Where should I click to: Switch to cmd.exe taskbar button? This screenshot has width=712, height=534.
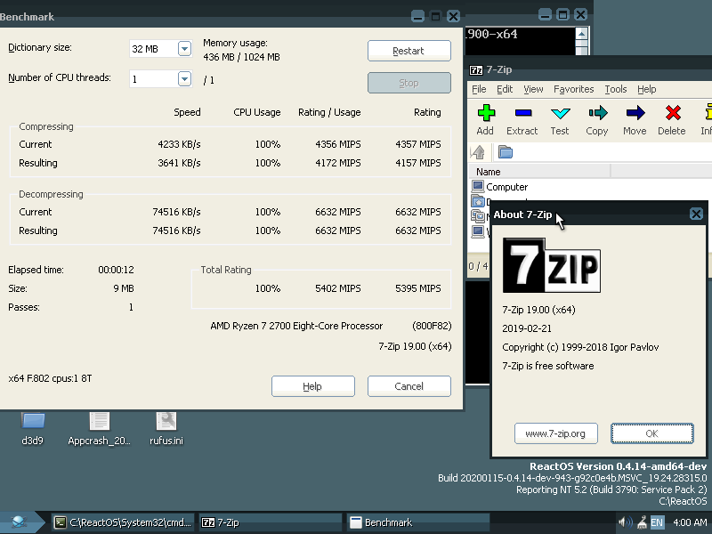123,522
